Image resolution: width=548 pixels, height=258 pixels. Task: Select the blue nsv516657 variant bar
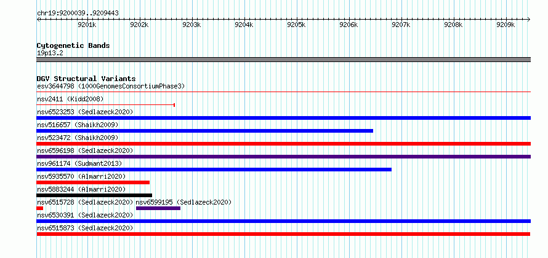point(205,131)
